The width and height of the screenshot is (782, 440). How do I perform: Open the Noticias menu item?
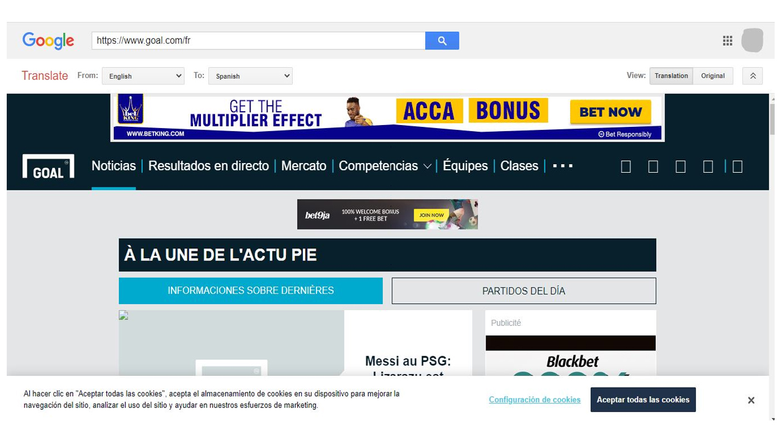[x=114, y=165]
